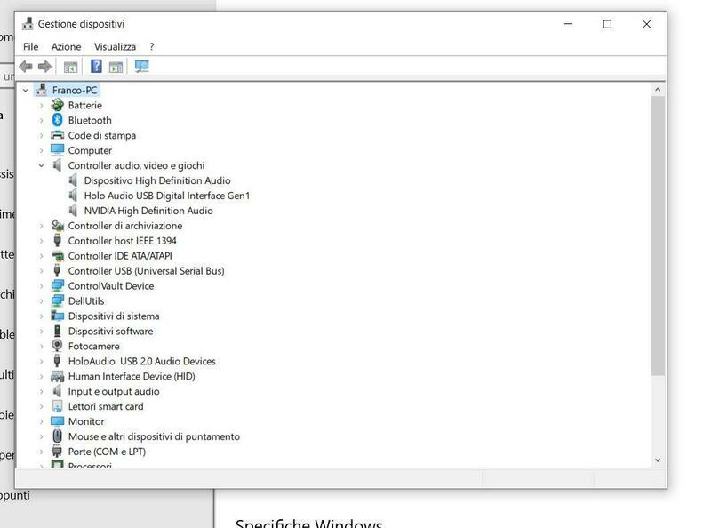Click the Controller IDE ATA/ATAPI icon
Image resolution: width=711 pixels, height=528 pixels.
point(57,256)
